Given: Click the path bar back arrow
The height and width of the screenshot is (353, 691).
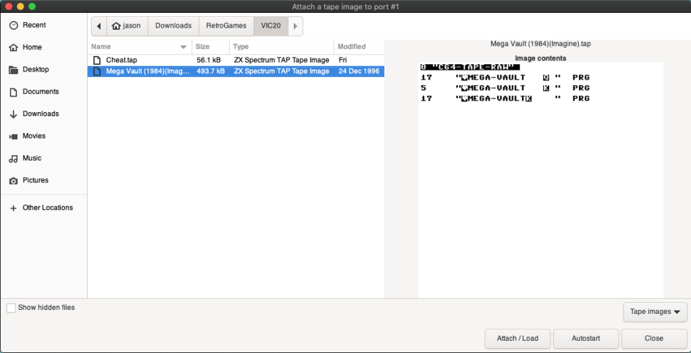Looking at the screenshot, I should pyautogui.click(x=99, y=26).
